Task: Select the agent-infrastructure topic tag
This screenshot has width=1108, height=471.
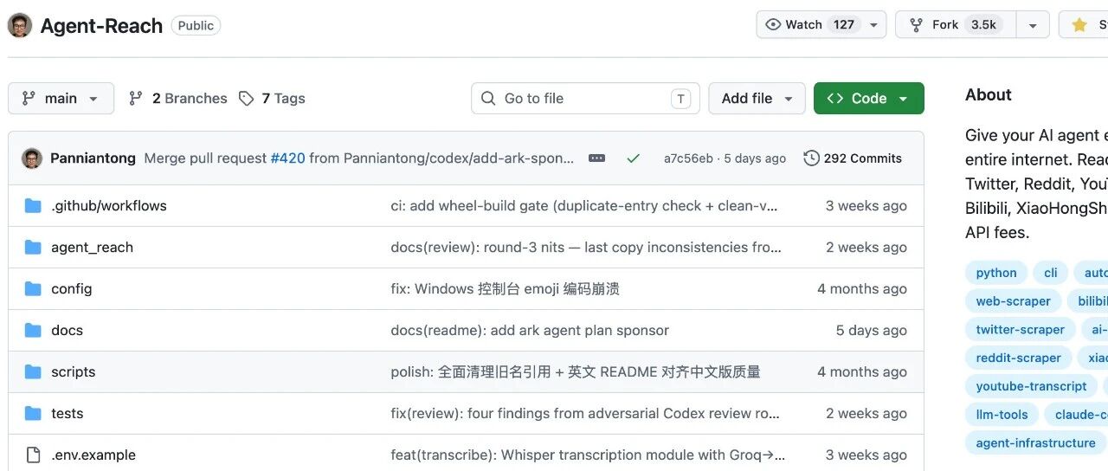Action: tap(1035, 443)
